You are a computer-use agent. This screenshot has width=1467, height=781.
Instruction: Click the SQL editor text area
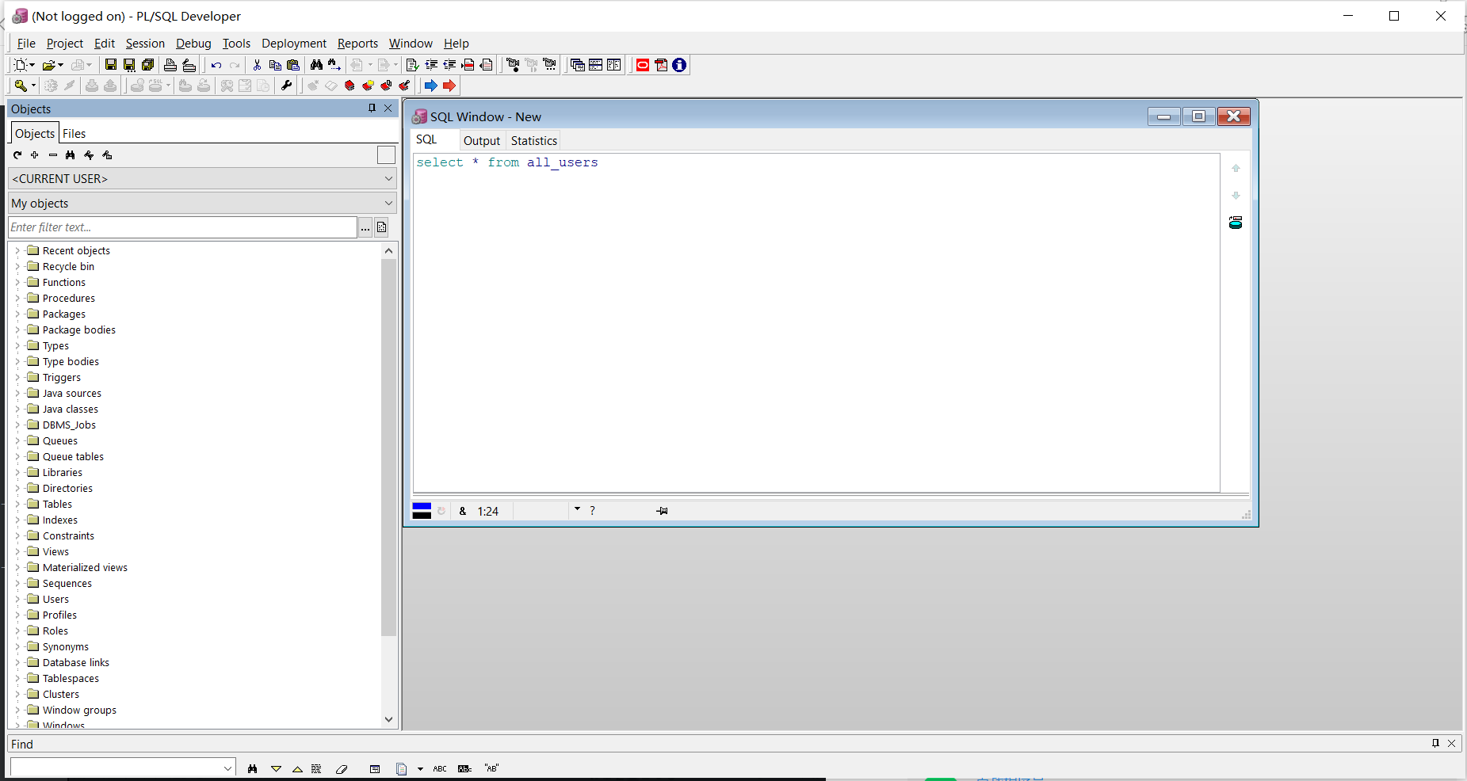[816, 322]
